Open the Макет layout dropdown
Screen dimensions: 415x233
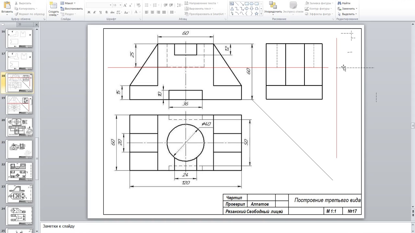(68, 3)
